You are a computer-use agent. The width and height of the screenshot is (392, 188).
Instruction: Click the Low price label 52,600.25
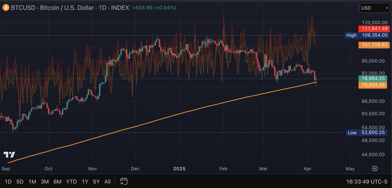(x=367, y=133)
